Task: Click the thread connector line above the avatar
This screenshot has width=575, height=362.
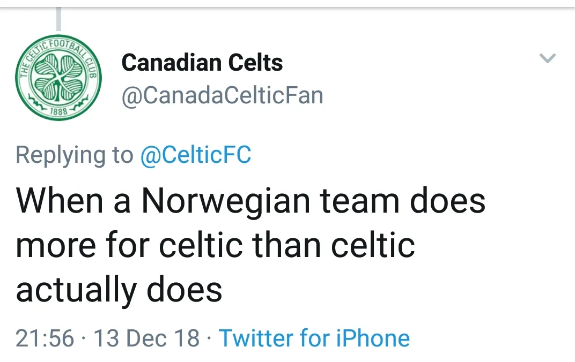Action: 58,19
